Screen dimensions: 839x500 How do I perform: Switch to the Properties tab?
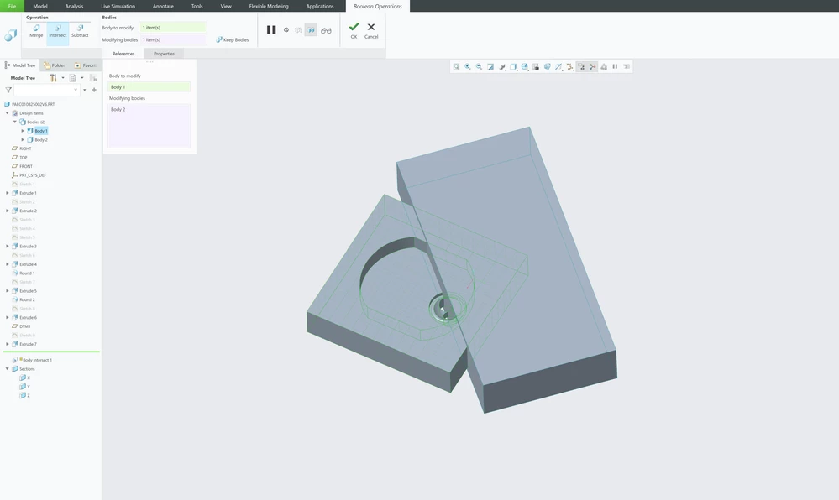(165, 54)
